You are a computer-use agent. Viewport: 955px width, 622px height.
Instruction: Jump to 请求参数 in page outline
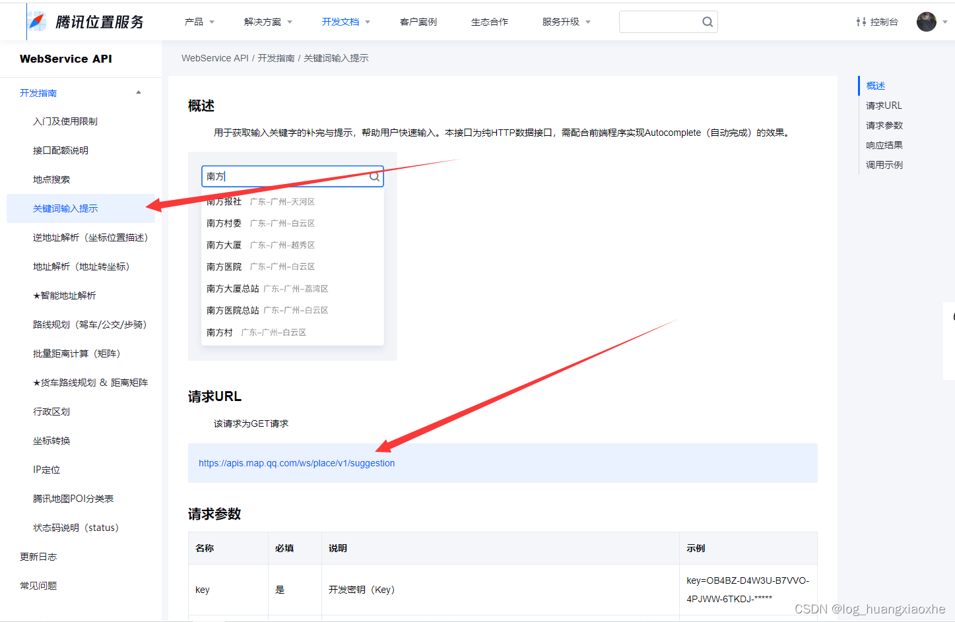884,125
